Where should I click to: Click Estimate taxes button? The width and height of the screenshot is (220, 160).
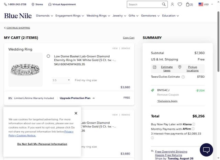[x=167, y=68]
